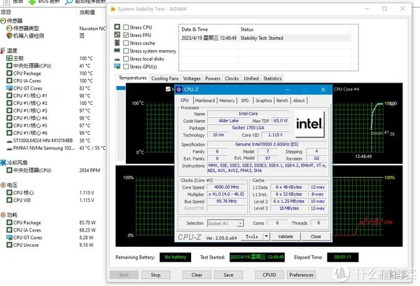
Task: Click the Preferences button
Action: (302, 275)
